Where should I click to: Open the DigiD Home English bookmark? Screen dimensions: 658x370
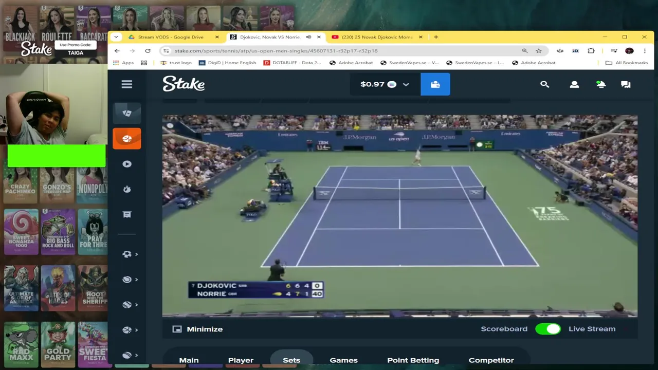tap(227, 63)
